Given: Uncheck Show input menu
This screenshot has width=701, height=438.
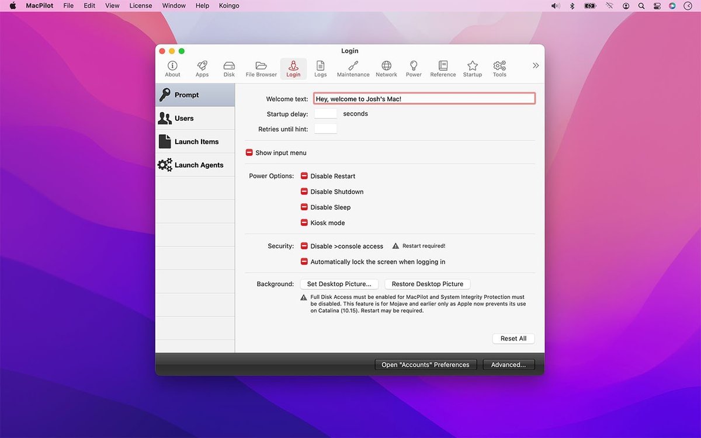Looking at the screenshot, I should click(x=248, y=152).
